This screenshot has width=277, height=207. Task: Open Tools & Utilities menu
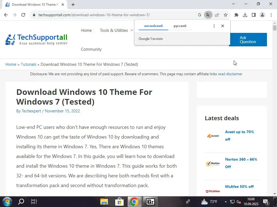pos(114,30)
